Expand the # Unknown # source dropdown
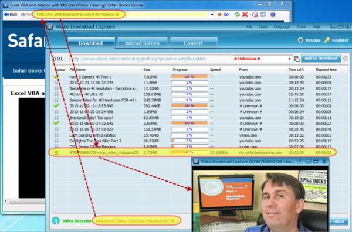Viewport: 352px width, 232px height. (x=290, y=59)
